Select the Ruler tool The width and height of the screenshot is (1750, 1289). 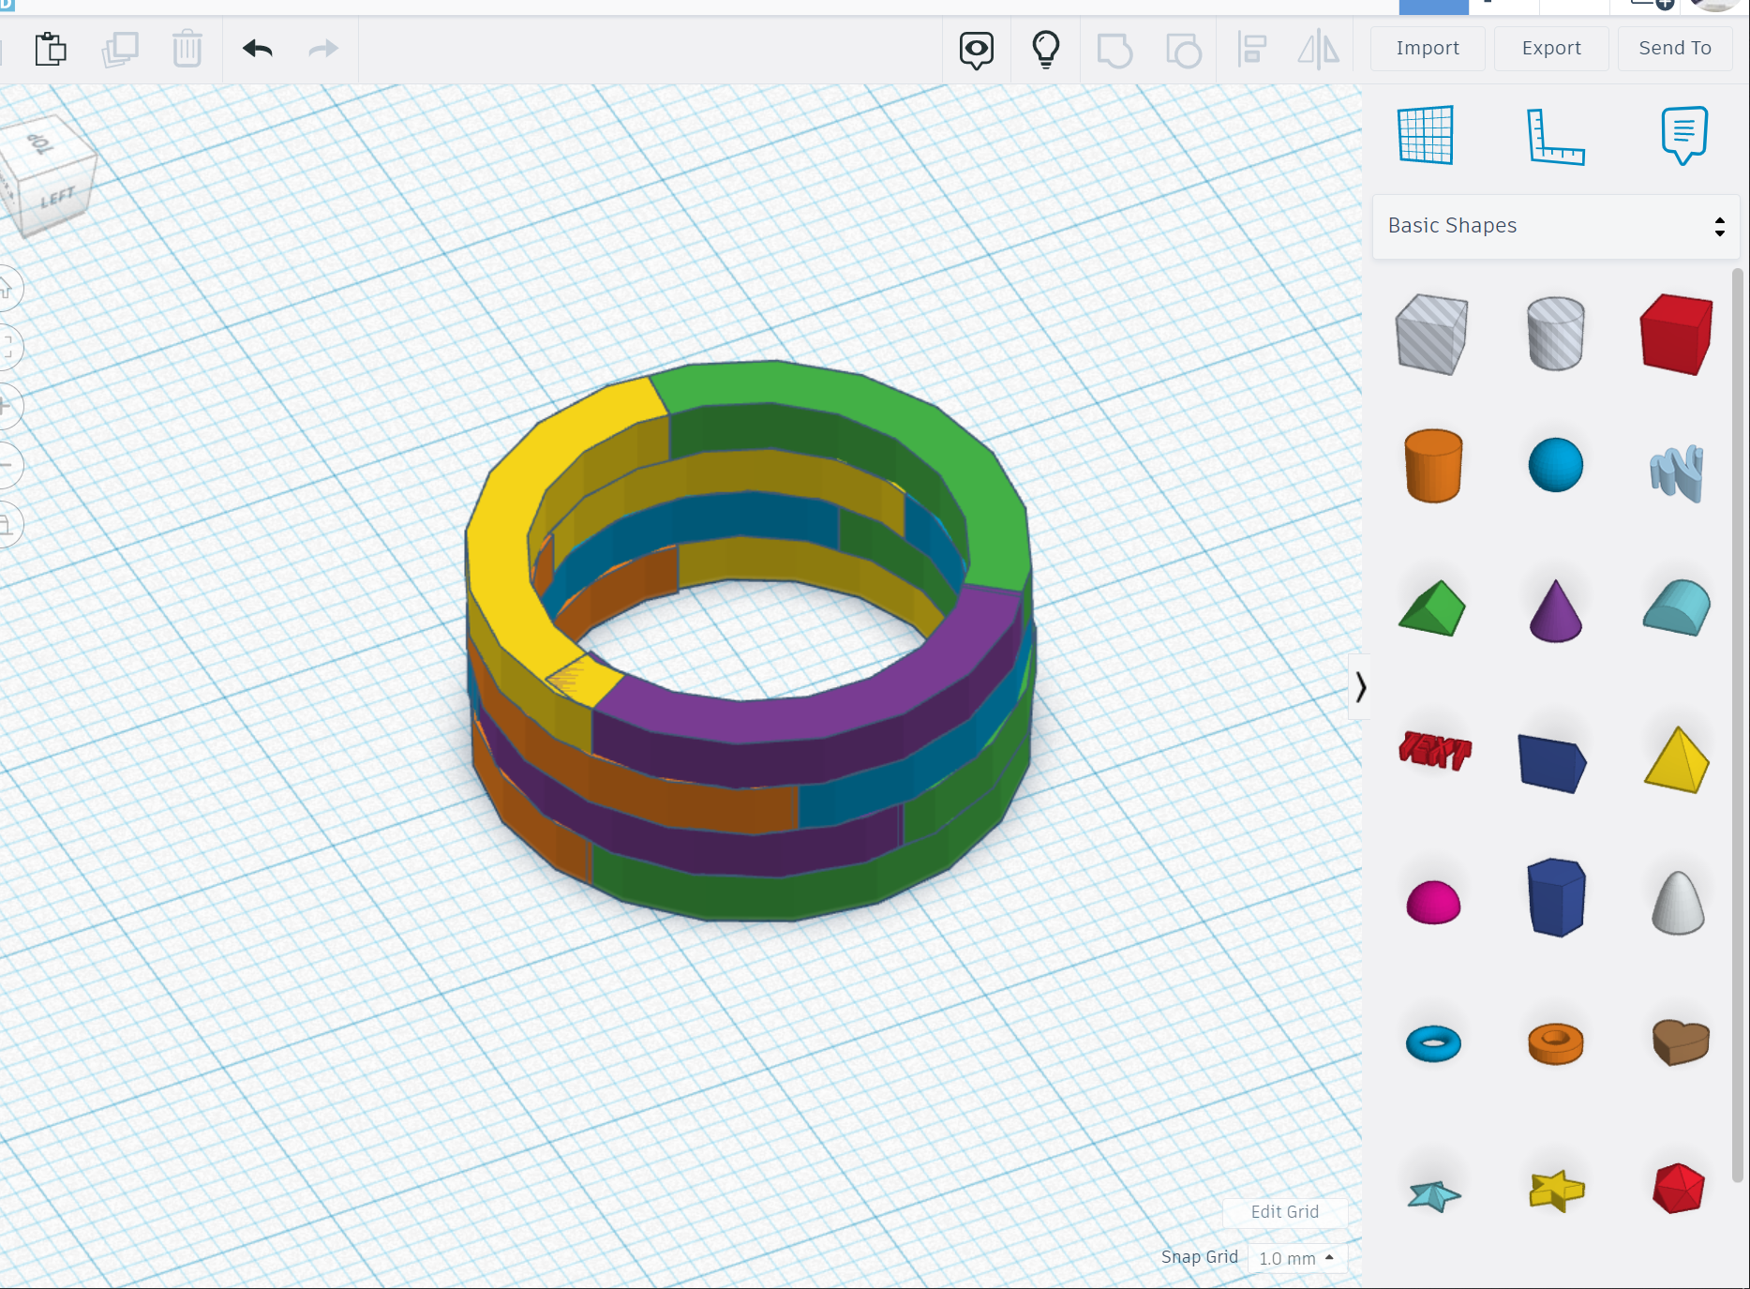[1556, 136]
